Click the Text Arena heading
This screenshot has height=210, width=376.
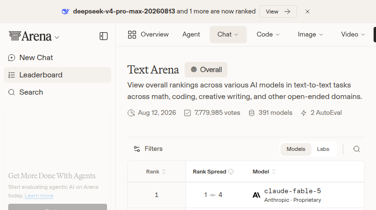tap(153, 70)
